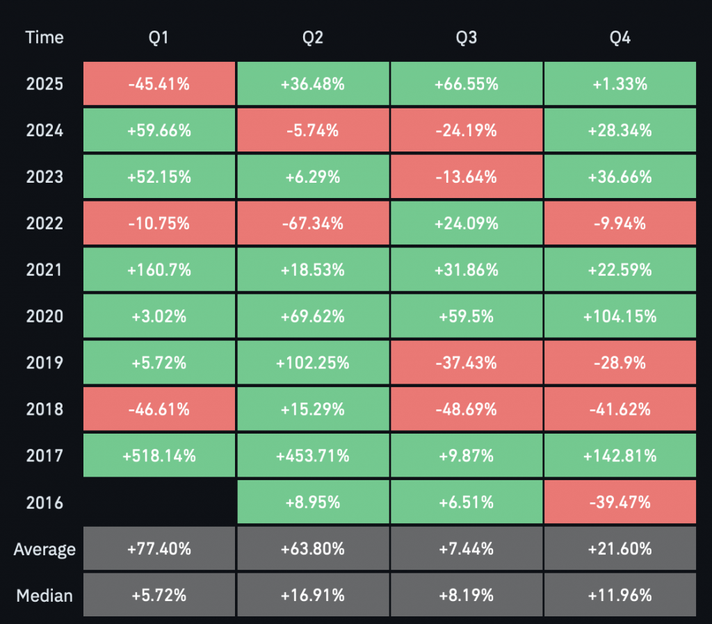
Task: Click the 2019 Q2 cell showing +102.25%
Action: pos(313,363)
